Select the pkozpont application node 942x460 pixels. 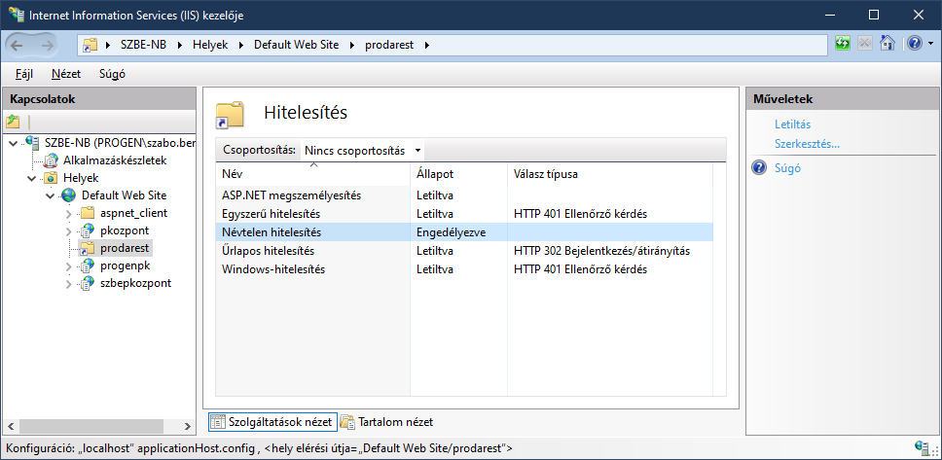coord(124,230)
